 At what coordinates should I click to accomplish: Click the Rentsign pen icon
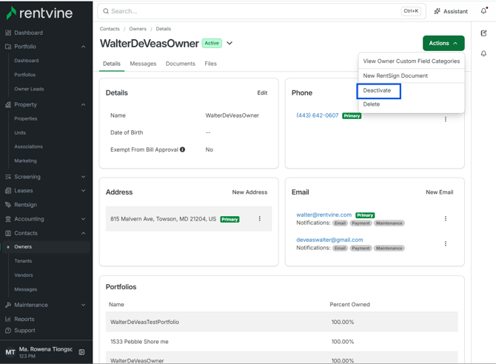point(8,205)
